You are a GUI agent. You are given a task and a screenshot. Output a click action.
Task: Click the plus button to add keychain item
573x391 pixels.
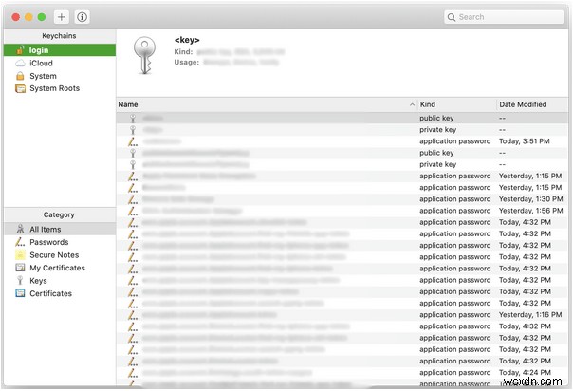[x=62, y=17]
